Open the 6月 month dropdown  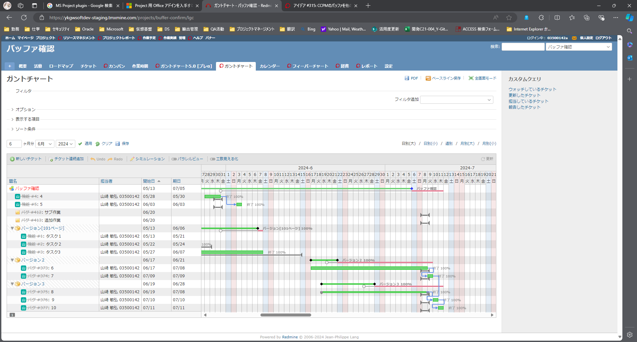click(x=45, y=144)
